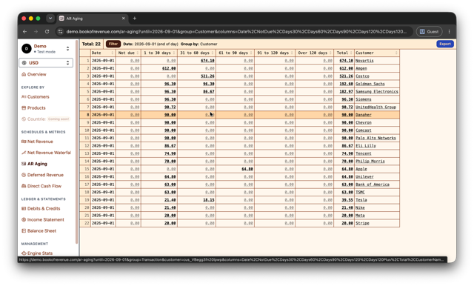
Task: Open the site information icon in address bar
Action: [x=61, y=31]
